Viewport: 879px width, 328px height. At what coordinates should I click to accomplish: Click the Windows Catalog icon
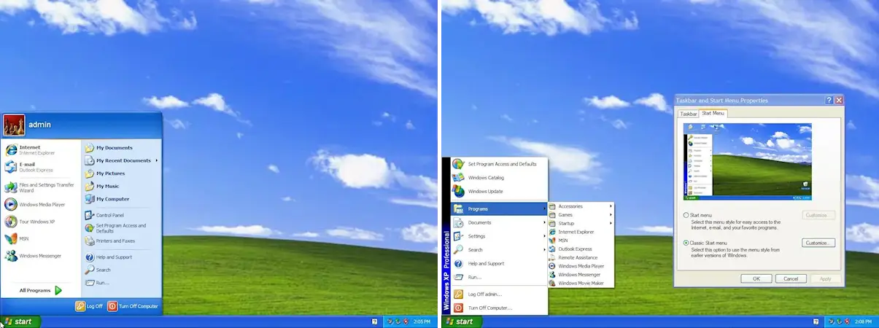(x=458, y=177)
